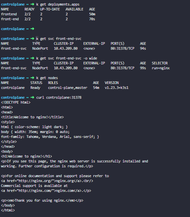This screenshot has width=190, height=217.
Task: Click the 'Commercial support is available at' line
Action: pos(34,186)
